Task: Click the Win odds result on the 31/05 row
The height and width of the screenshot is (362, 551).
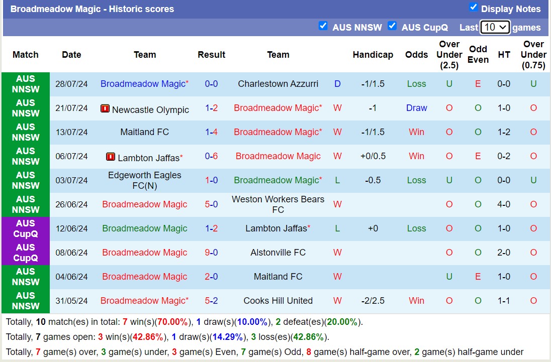Action: point(416,301)
